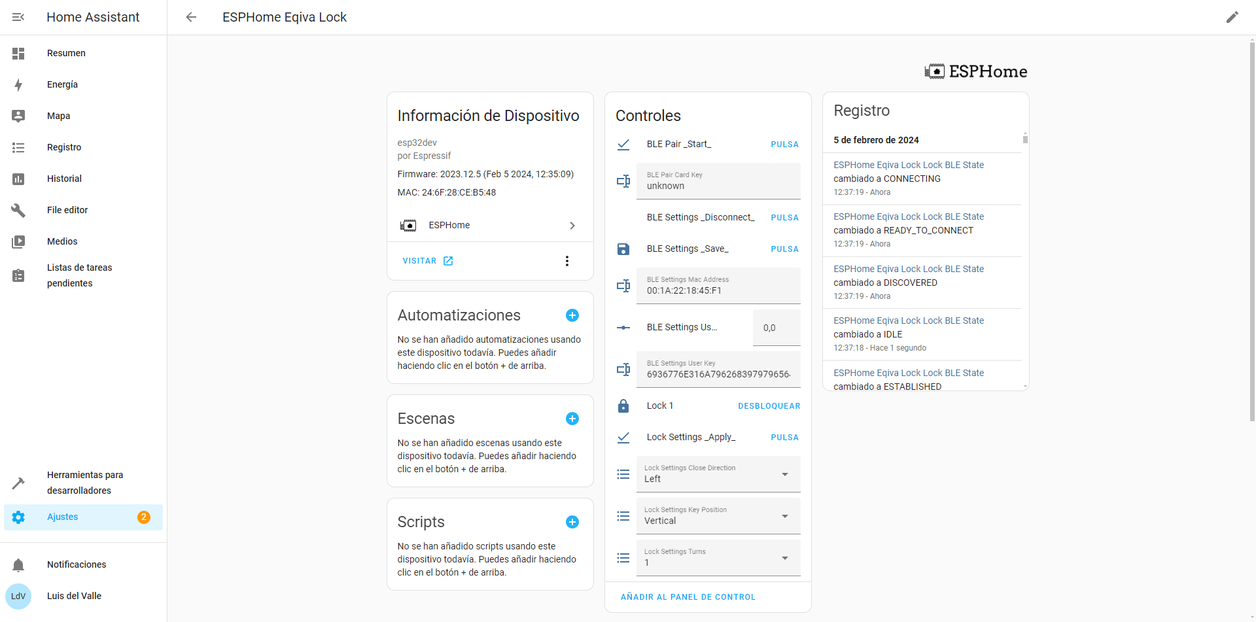Open BLE State link for READY_TO_CONNECT entry

(x=909, y=216)
